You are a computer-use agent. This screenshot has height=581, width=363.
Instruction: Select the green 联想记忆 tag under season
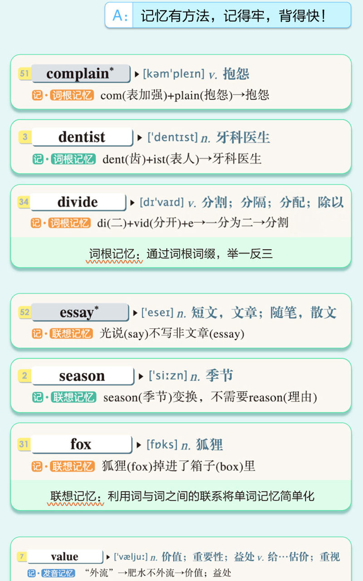tap(74, 397)
